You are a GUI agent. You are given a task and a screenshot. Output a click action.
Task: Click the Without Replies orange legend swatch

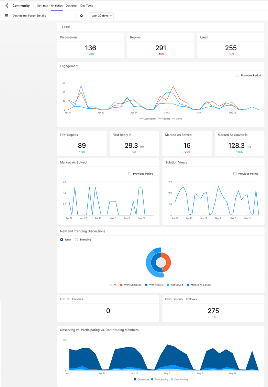(x=121, y=285)
